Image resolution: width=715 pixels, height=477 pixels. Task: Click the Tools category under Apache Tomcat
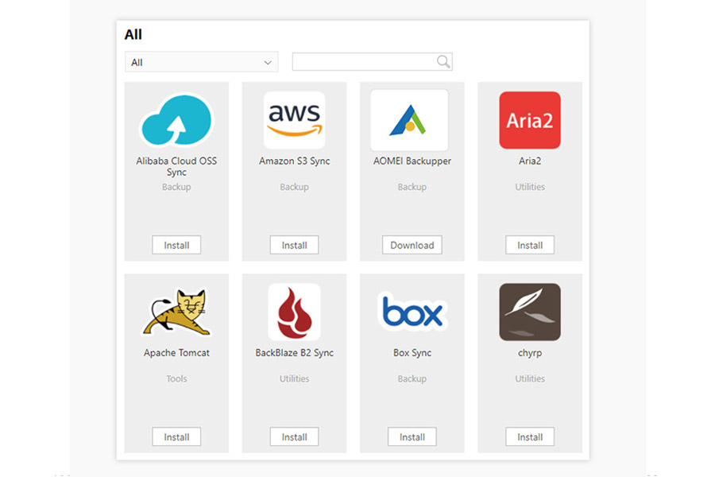[176, 378]
